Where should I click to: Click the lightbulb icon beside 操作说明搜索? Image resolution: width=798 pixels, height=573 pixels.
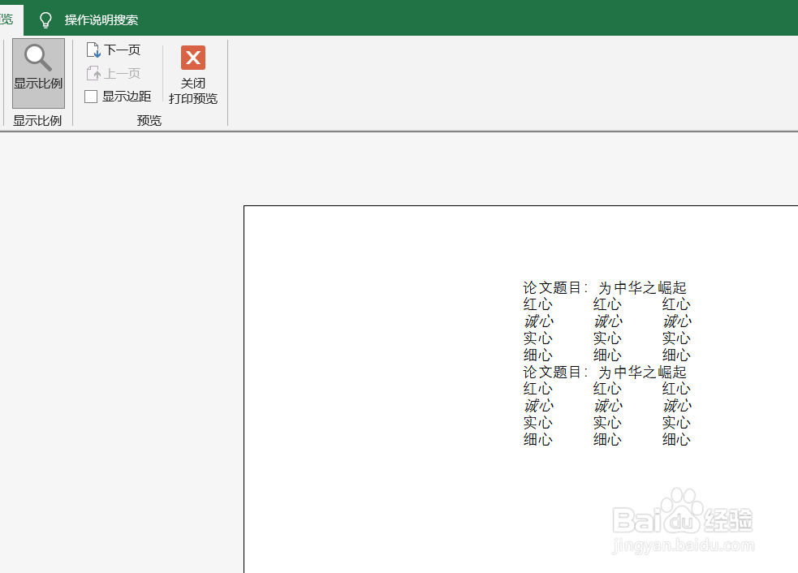(x=45, y=19)
